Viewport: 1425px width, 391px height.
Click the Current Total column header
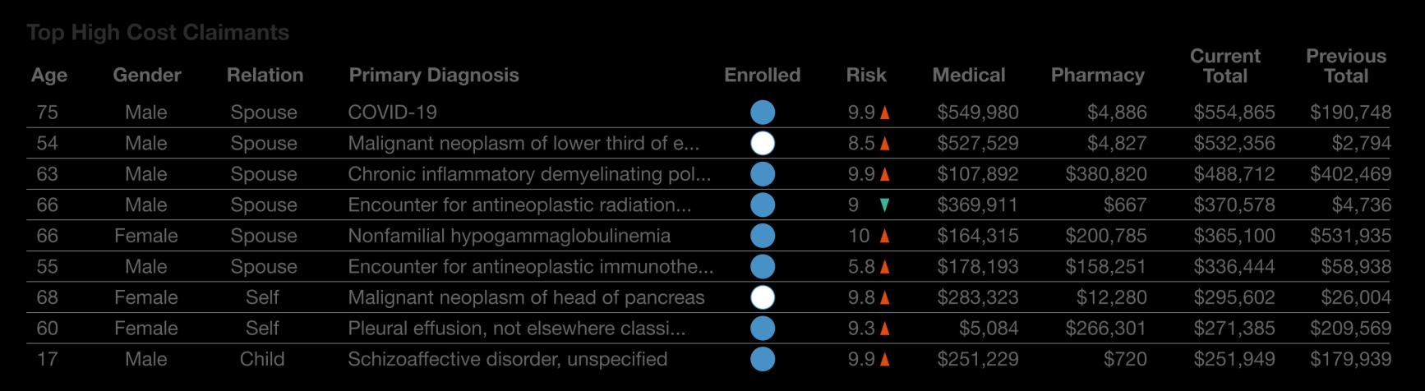click(1224, 66)
